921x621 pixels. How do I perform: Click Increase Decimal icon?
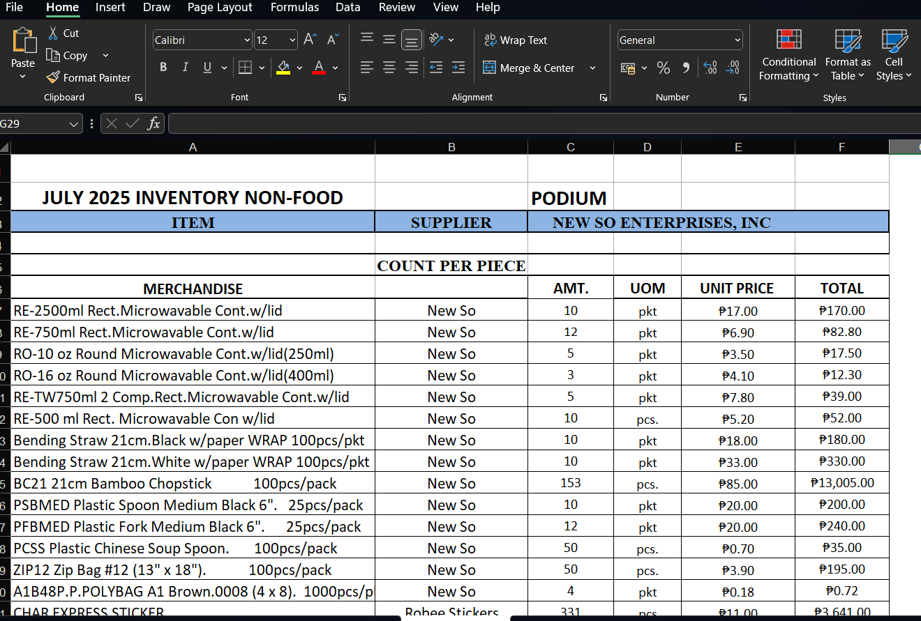[710, 68]
